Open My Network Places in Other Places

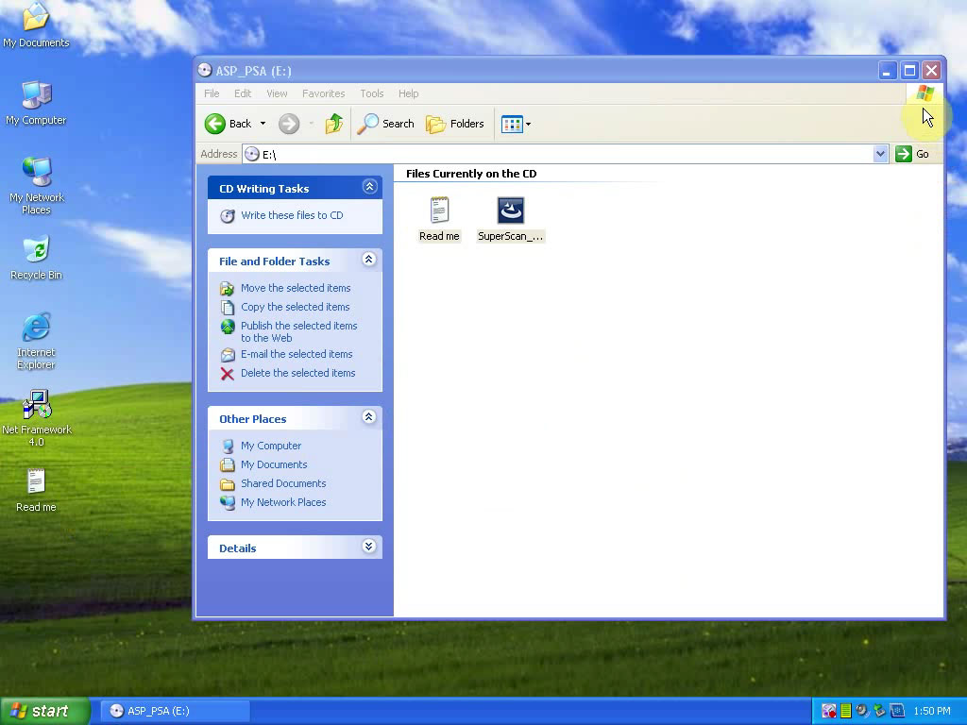[283, 502]
